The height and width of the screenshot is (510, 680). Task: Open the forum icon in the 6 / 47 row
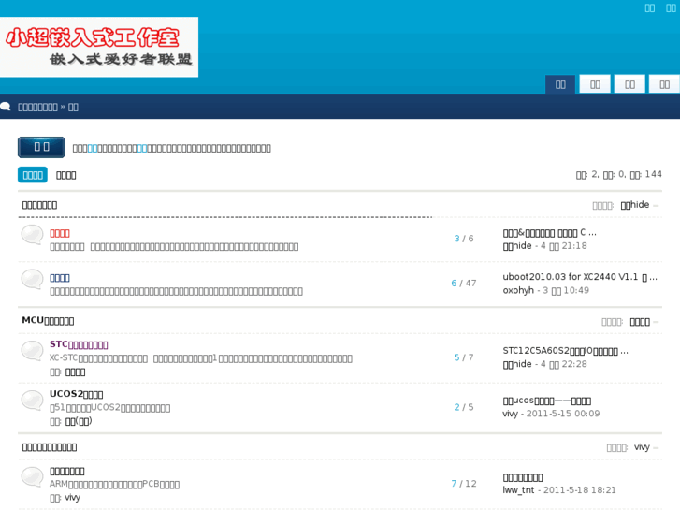pyautogui.click(x=32, y=279)
